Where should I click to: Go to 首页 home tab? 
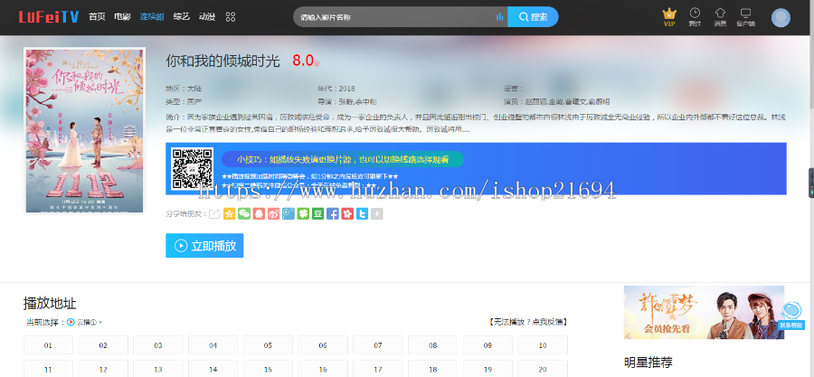[x=97, y=16]
